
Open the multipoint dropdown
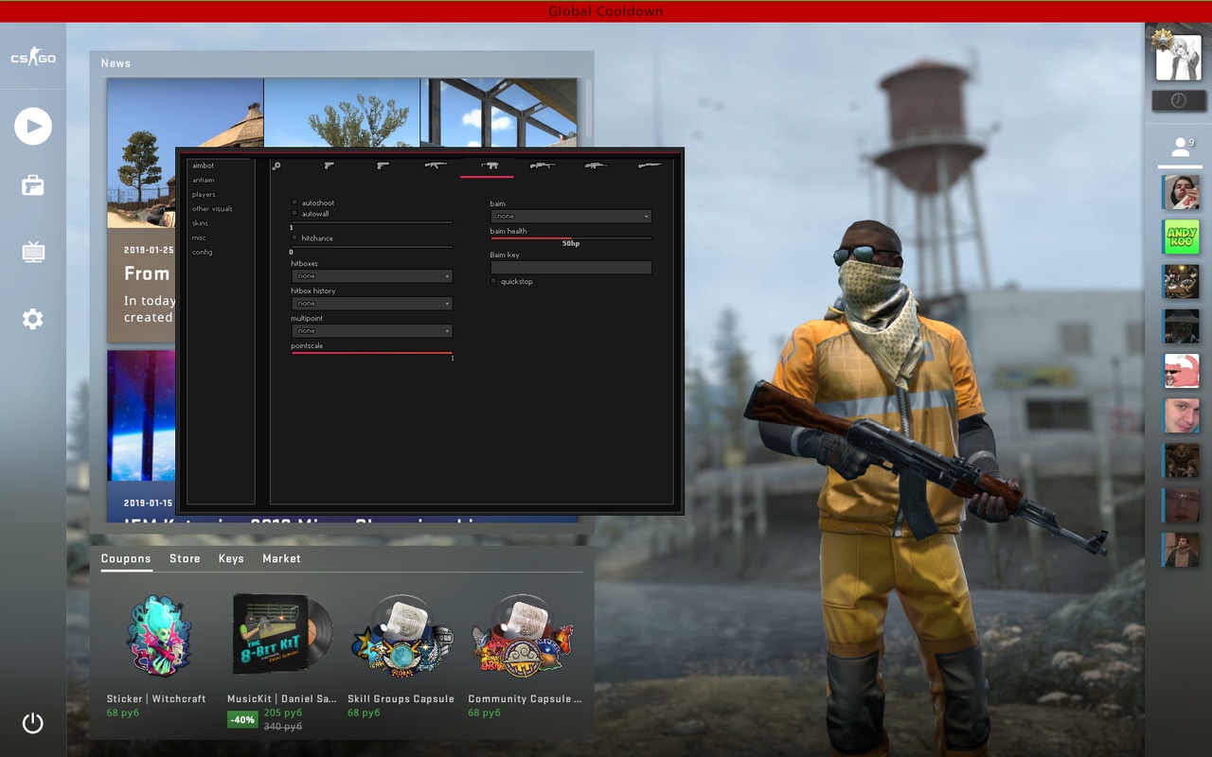click(x=372, y=331)
